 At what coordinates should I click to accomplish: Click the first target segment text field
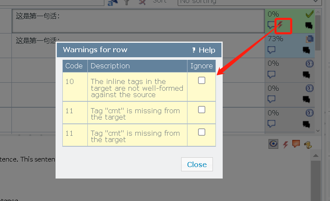[x=138, y=21]
